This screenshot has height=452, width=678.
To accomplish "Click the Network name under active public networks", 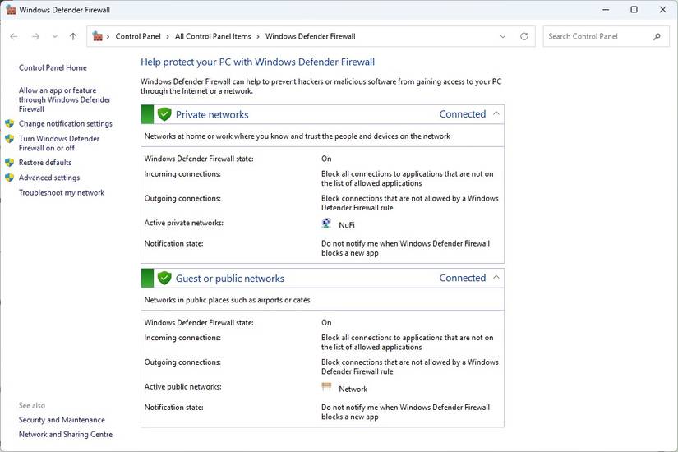I will pos(353,390).
